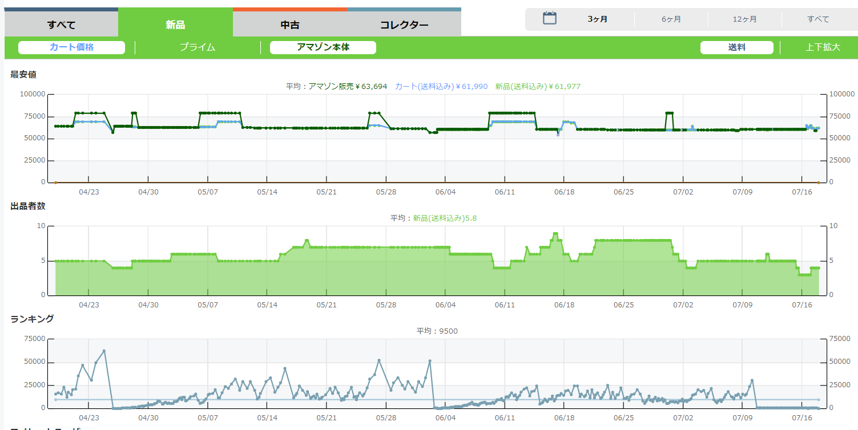858x430 pixels.
Task: Click the 上下拡大 button
Action: pyautogui.click(x=823, y=47)
